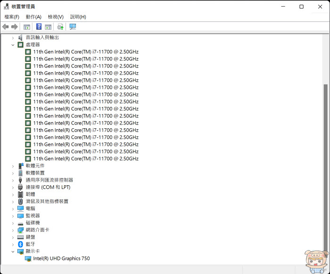The image size is (330, 274).
Task: Click the Forward arrow in toolbar
Action: 14,27
